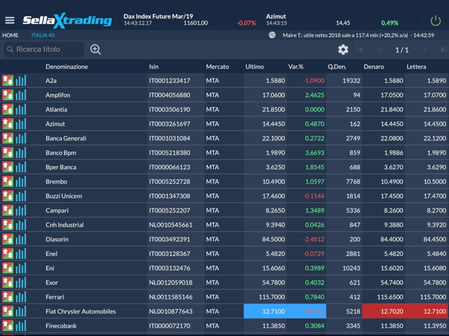Open the chart bars icon for Banca Generali
449x336 pixels.
(21, 138)
